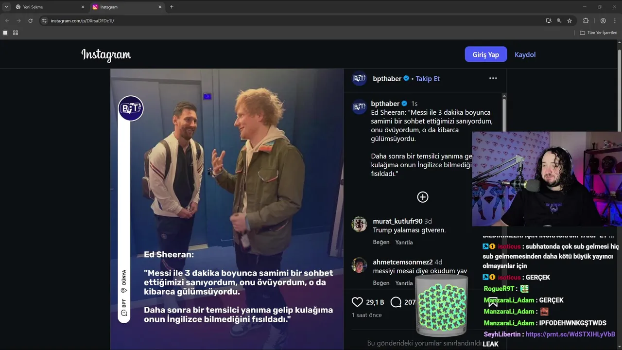Like ahmetcemsonmez2 comment via Beğen
Screen dimensions: 622x350
381,283
